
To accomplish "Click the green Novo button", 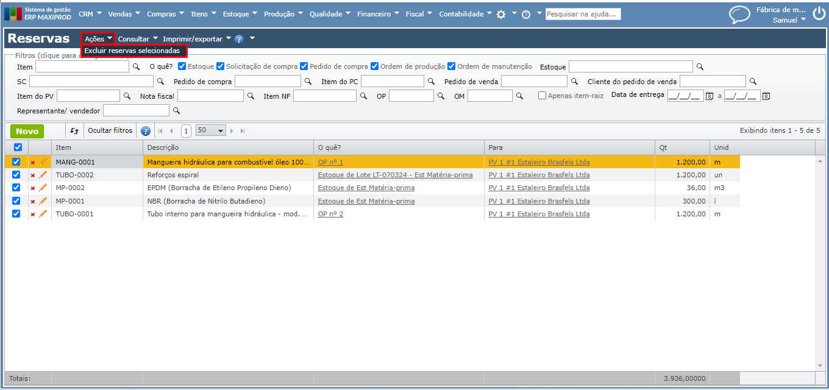I will coord(27,131).
